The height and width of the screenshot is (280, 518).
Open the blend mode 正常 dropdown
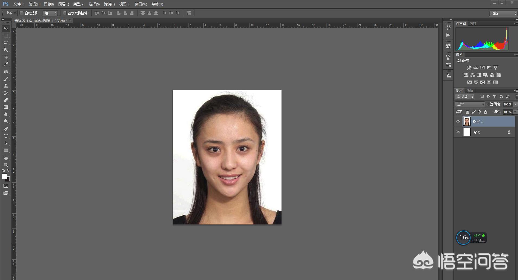pos(470,104)
